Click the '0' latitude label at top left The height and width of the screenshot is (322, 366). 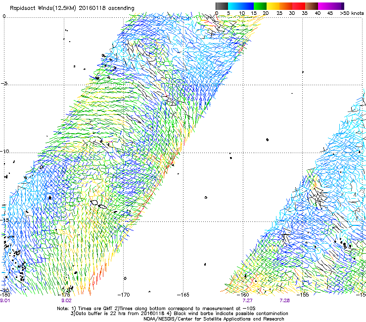[4, 16]
